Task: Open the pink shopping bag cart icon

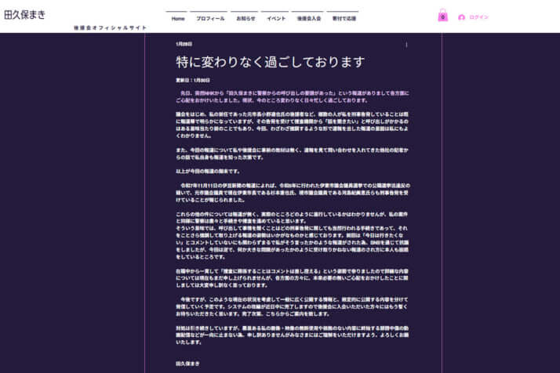Action: pyautogui.click(x=443, y=16)
